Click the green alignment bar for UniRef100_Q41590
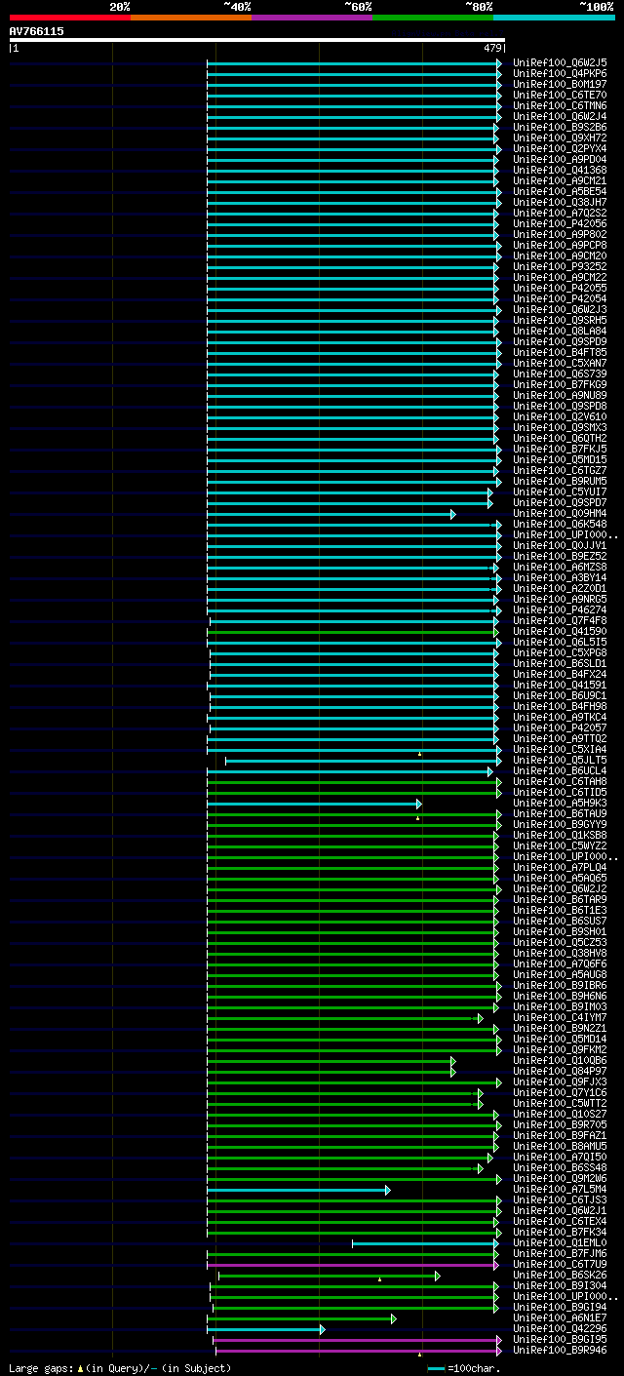The width and height of the screenshot is (624, 1376). (352, 632)
